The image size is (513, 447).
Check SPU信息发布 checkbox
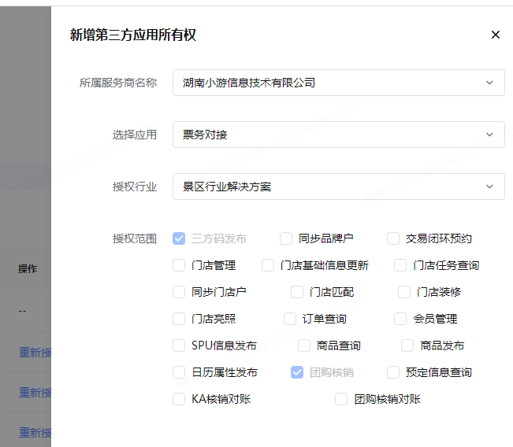tap(179, 345)
